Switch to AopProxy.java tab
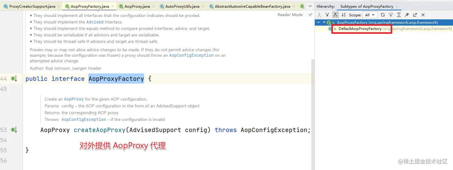 [x=137, y=6]
